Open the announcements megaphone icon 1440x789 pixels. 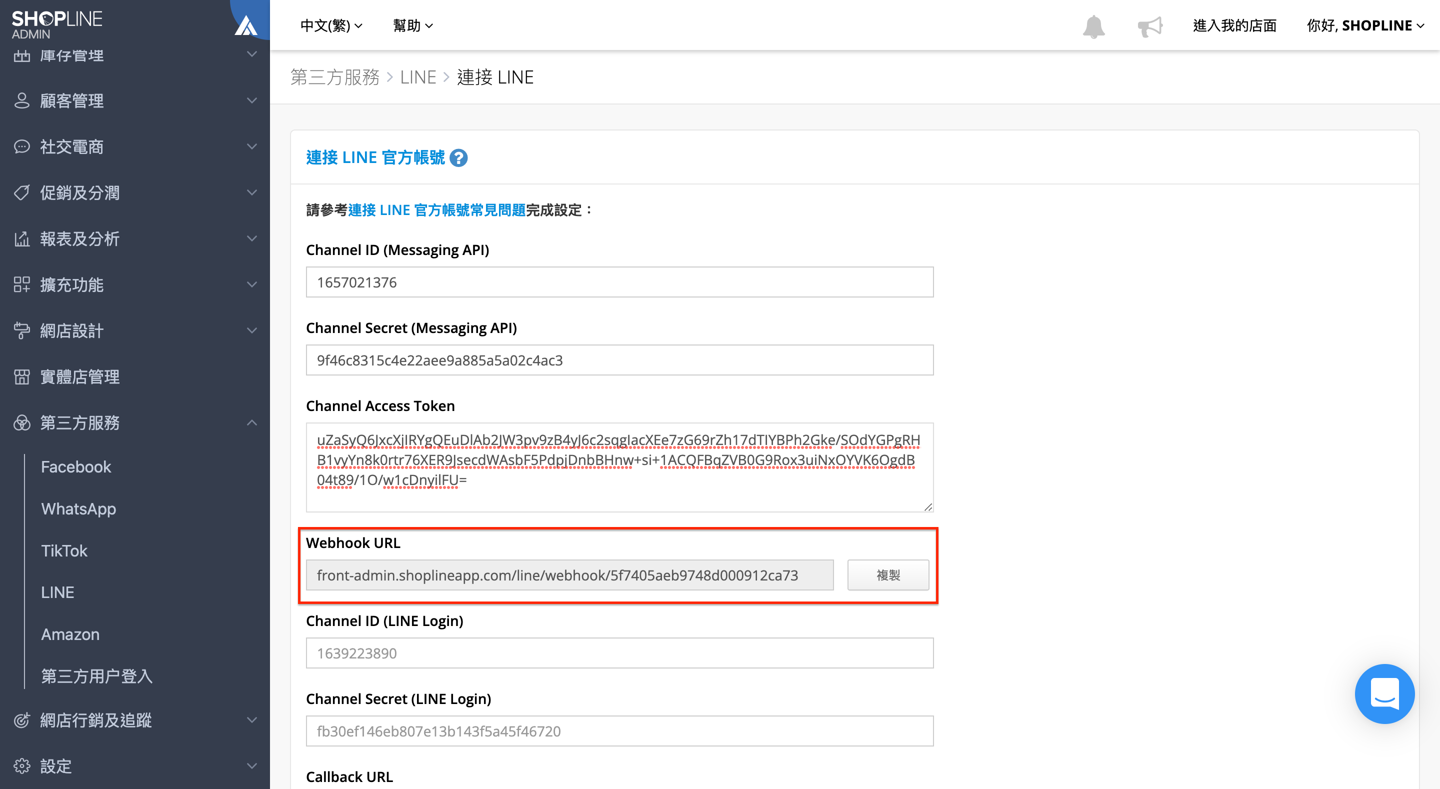tap(1150, 26)
